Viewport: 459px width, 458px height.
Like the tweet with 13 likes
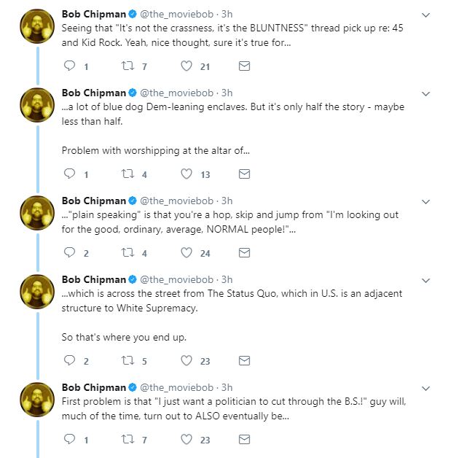click(x=187, y=174)
